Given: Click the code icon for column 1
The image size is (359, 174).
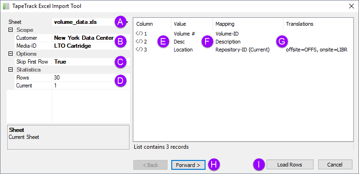Looking at the screenshot, I should [139, 34].
